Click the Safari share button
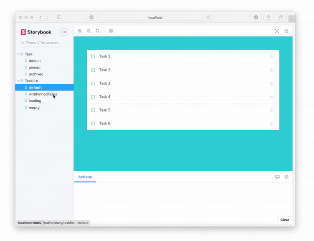Viewport: 314px width, 241px height. click(x=268, y=17)
